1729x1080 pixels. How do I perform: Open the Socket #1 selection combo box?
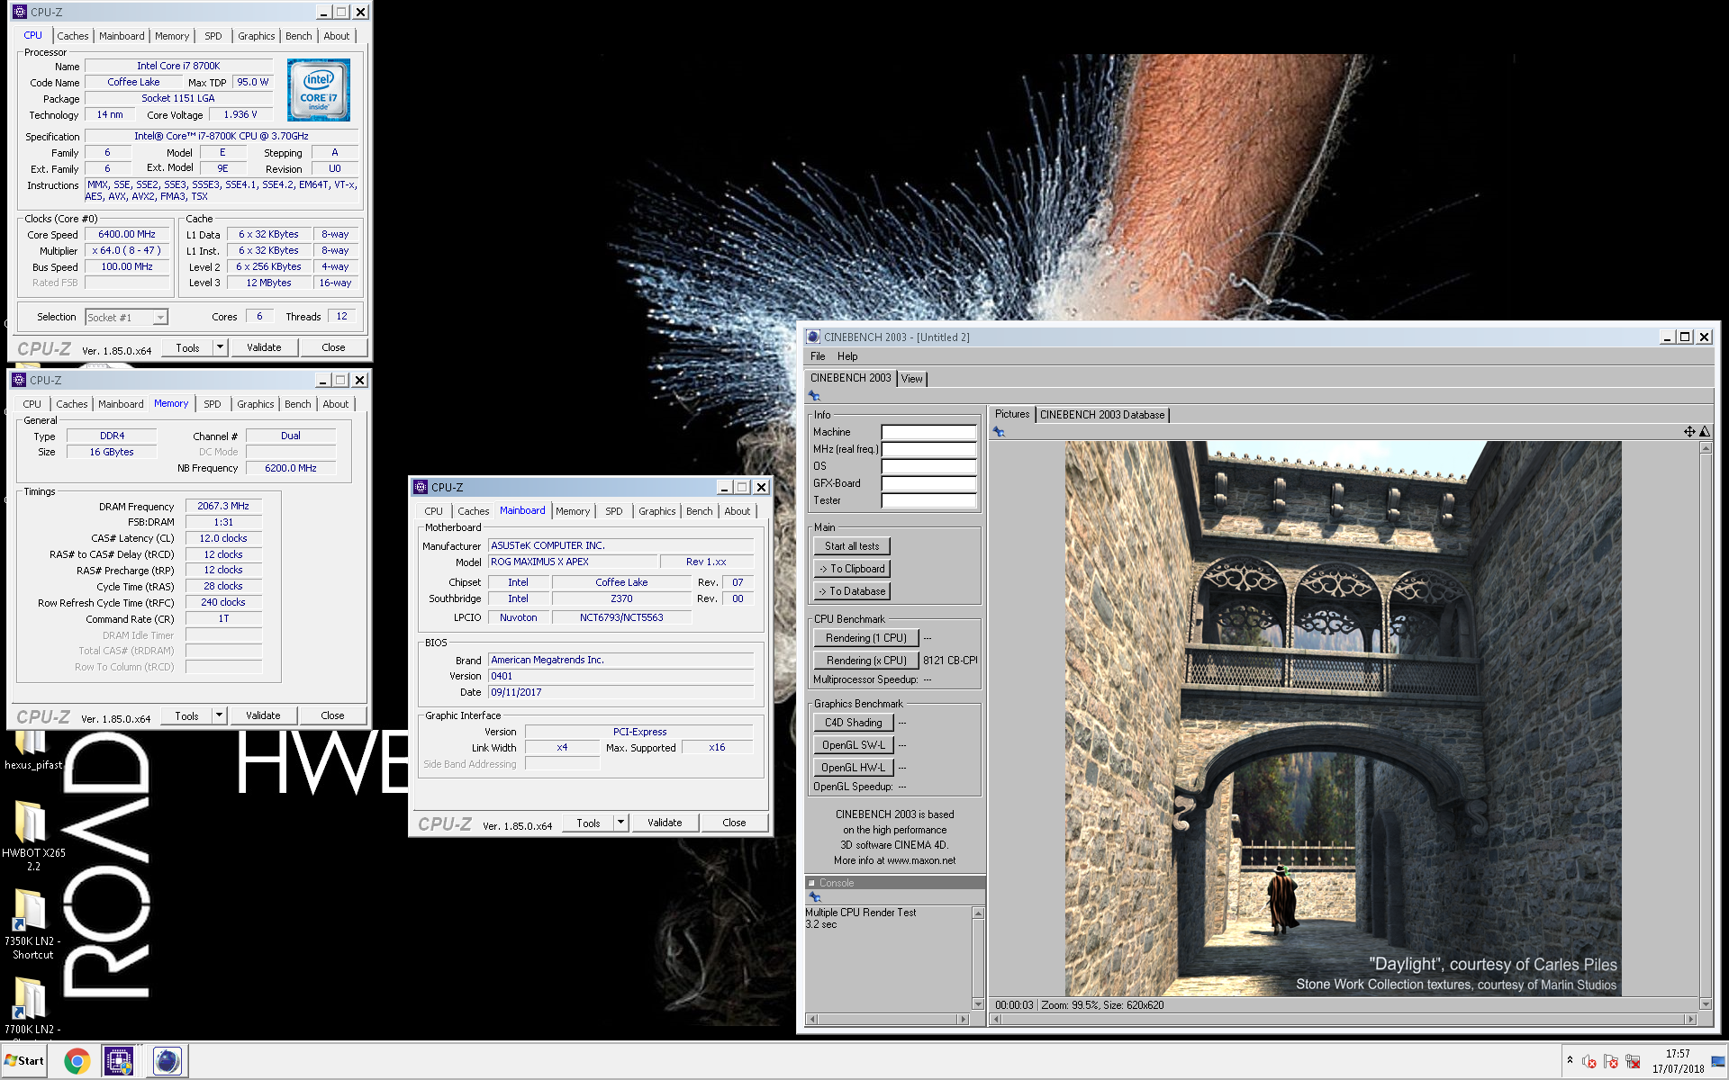click(127, 317)
